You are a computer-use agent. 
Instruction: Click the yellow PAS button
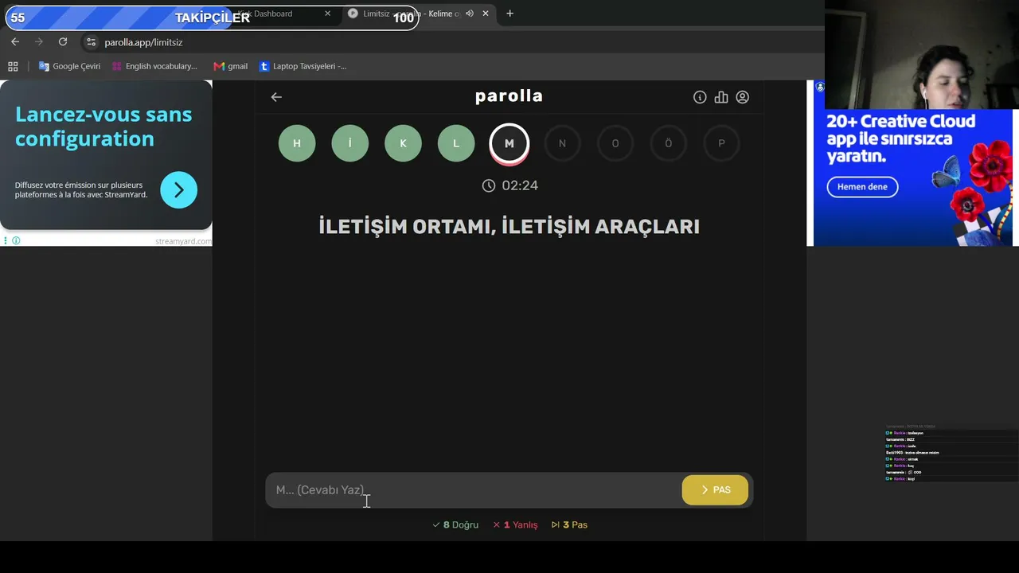pyautogui.click(x=715, y=490)
